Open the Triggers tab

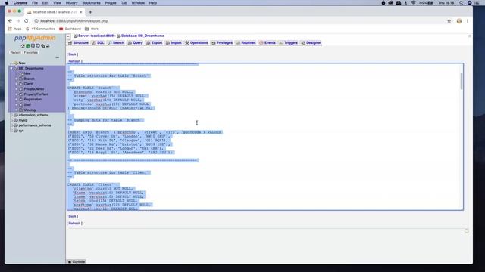[x=288, y=43]
